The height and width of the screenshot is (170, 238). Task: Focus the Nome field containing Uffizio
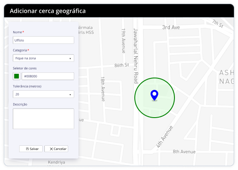pos(44,40)
